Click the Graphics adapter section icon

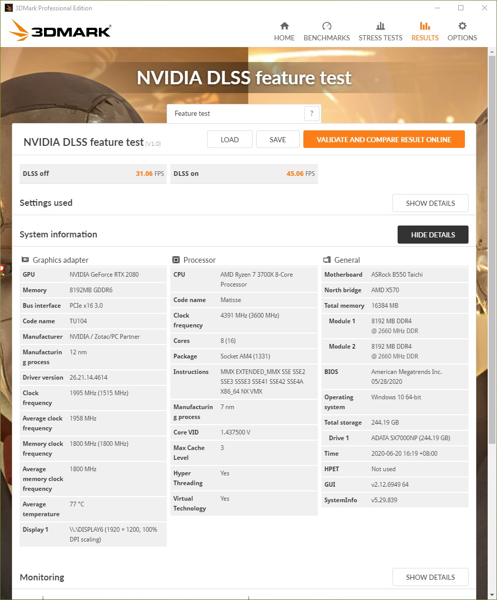[25, 260]
